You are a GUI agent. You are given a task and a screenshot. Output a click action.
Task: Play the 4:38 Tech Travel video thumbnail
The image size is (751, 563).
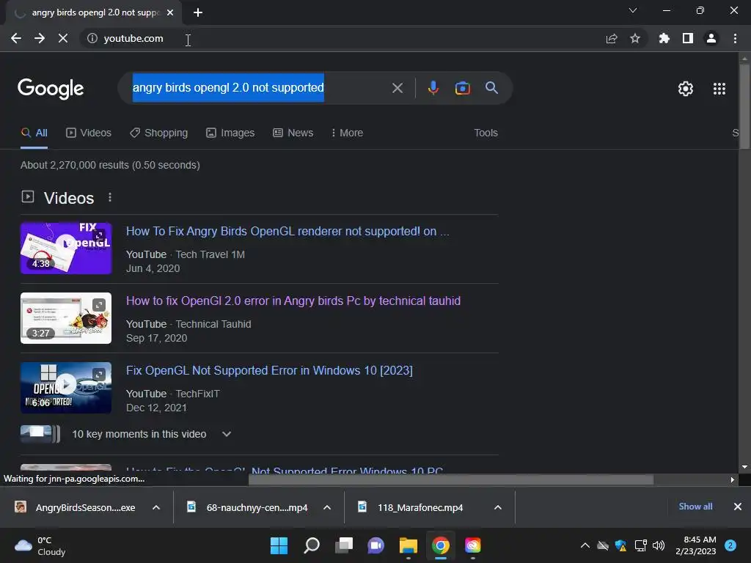point(66,248)
